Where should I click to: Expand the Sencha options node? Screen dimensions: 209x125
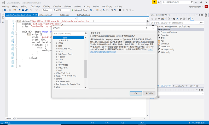pos(55,79)
